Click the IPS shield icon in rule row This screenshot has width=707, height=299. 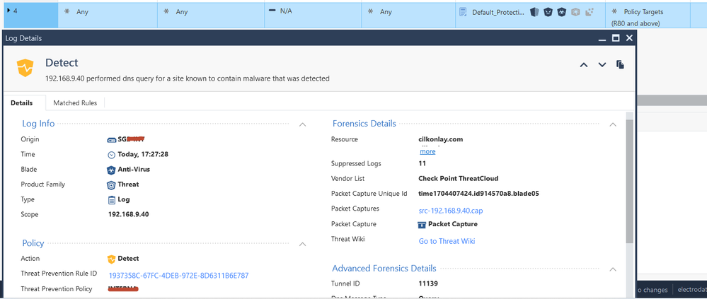535,12
